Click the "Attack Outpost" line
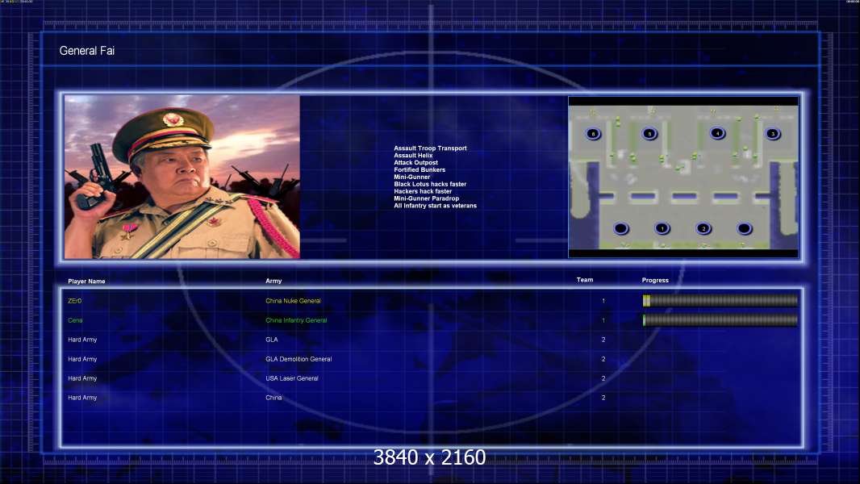 [415, 162]
